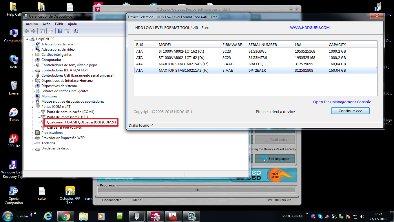
Task: Switch to Google Chrome in the taskbar
Action: pos(66,216)
